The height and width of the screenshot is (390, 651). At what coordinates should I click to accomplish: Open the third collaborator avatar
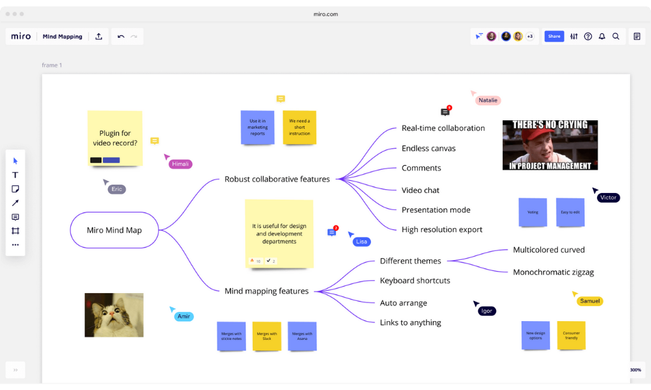click(518, 36)
